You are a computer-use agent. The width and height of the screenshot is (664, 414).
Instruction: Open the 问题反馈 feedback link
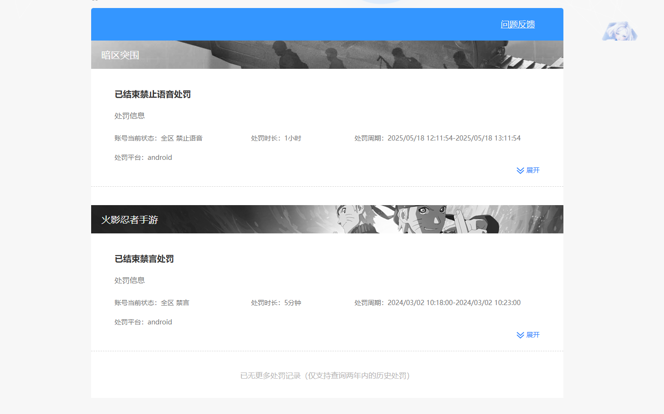pos(518,25)
